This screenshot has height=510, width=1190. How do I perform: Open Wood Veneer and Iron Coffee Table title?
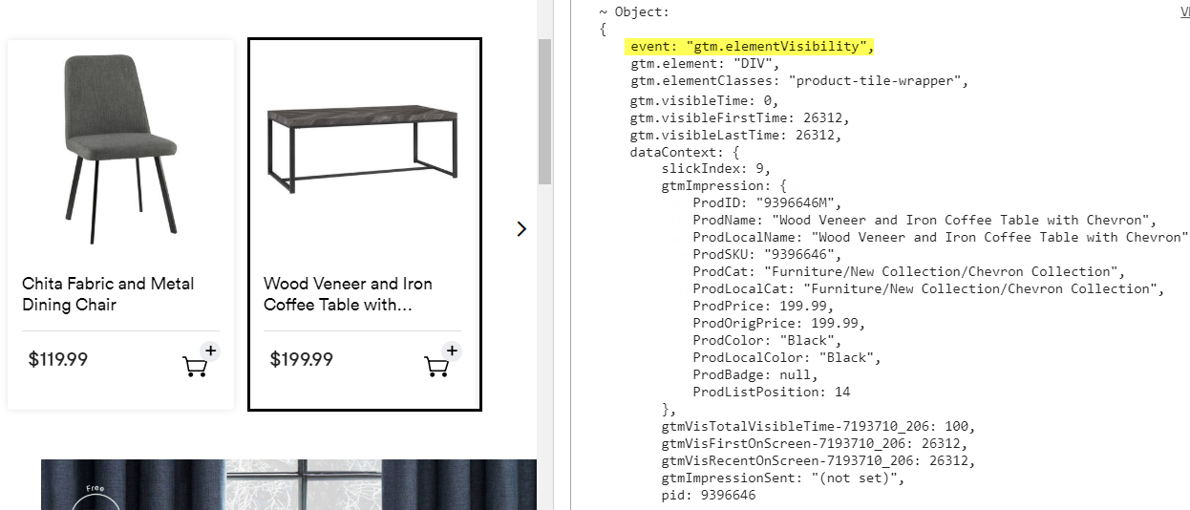point(348,294)
